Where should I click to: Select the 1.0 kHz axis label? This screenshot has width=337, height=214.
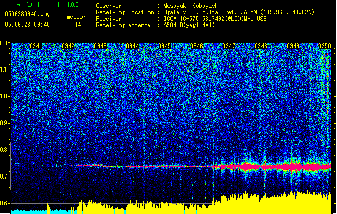click(5, 96)
